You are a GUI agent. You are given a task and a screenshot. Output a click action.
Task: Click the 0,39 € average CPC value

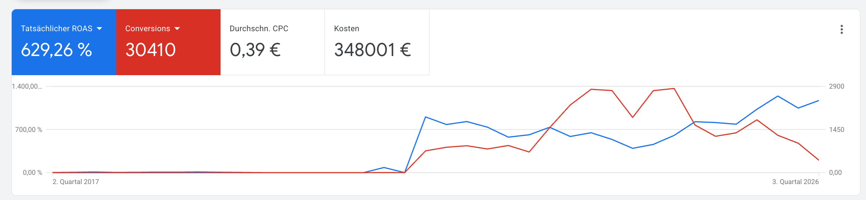[x=255, y=50]
